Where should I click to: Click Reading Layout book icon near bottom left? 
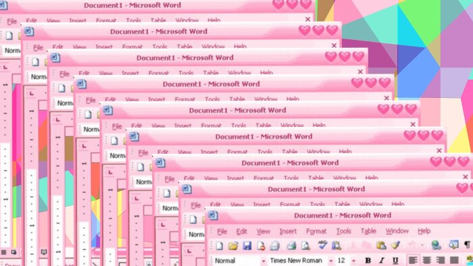pyautogui.click(x=44, y=252)
